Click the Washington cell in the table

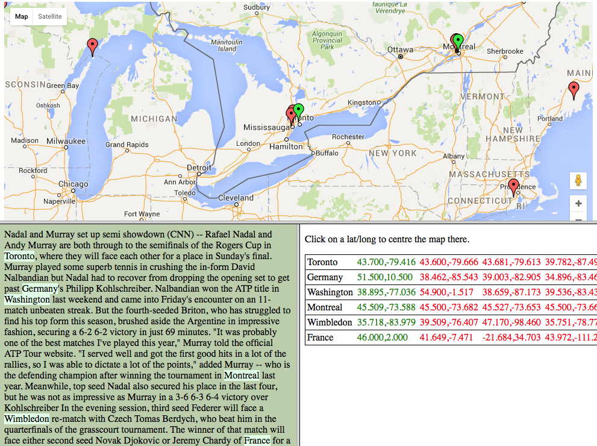[x=330, y=292]
